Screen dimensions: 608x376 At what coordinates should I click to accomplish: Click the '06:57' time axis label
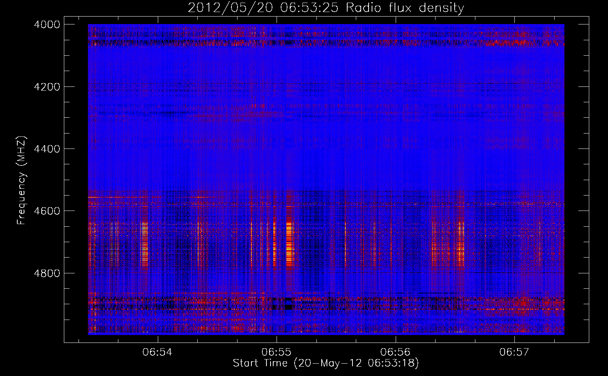point(514,352)
